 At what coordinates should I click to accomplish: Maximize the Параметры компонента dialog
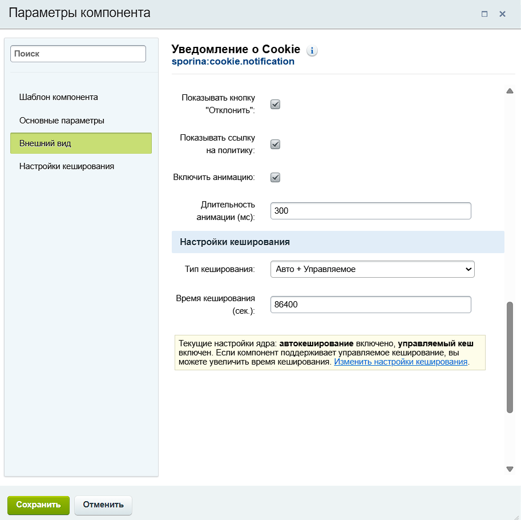[x=484, y=14]
